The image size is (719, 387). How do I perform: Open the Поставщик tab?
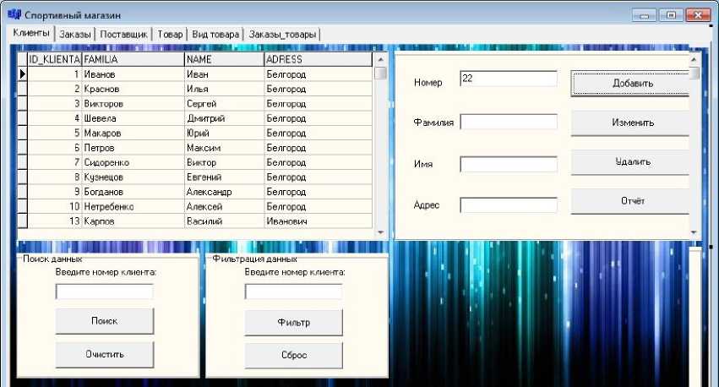point(123,35)
